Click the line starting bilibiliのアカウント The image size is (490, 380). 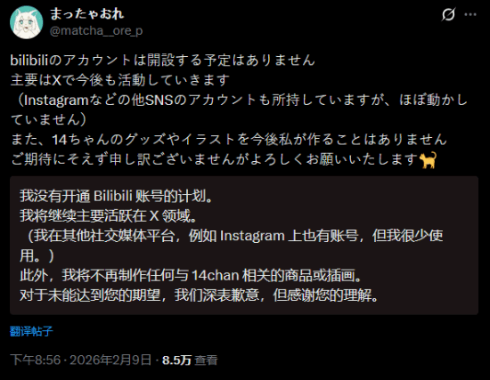click(162, 60)
